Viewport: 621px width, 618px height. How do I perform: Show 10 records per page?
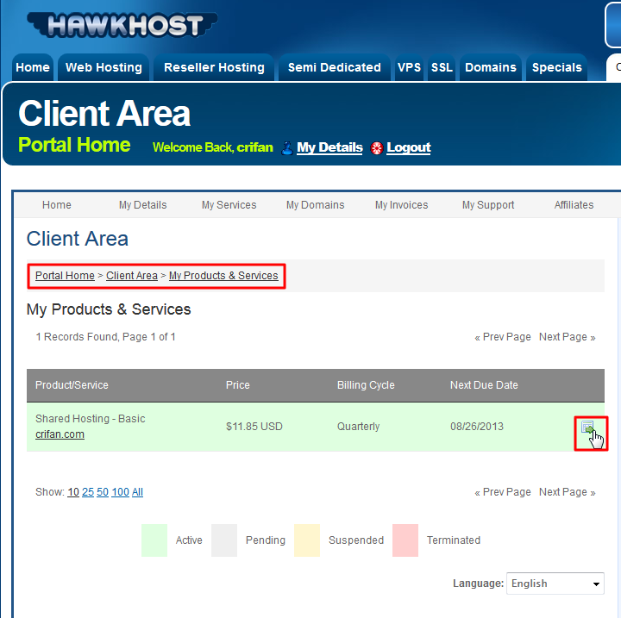click(x=73, y=492)
